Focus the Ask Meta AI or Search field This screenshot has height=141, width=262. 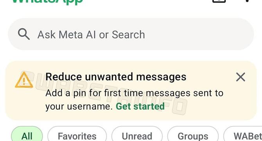[x=131, y=34]
